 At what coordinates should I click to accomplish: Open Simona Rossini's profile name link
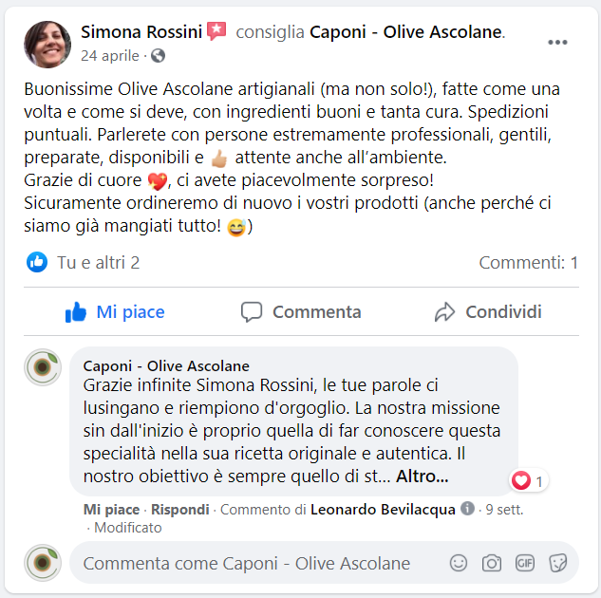(141, 31)
